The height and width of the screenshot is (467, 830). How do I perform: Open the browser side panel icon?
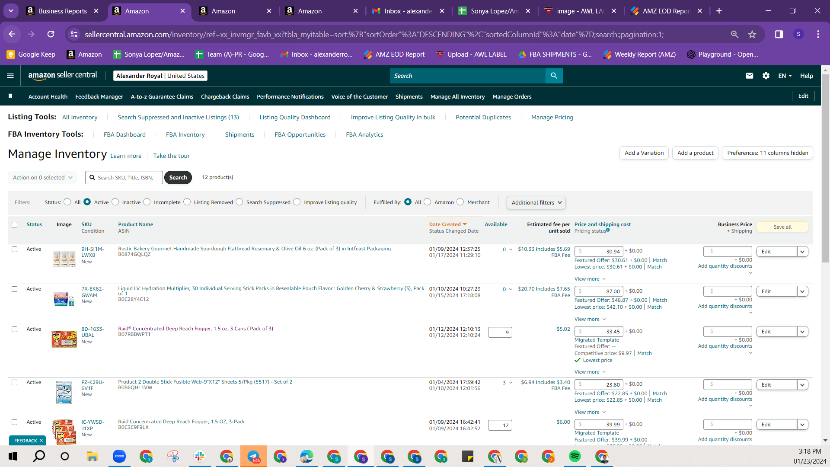779,34
